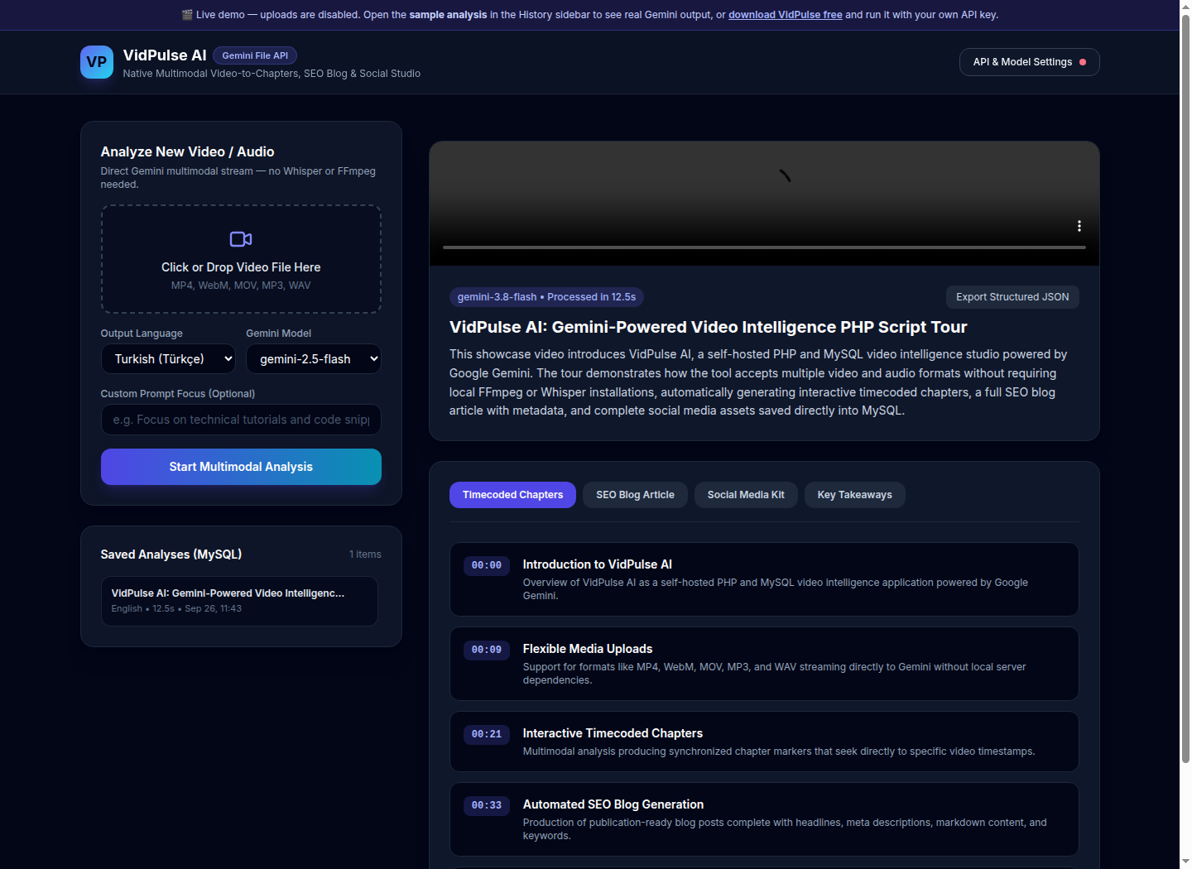Jump to the 00:09 chapter timestamp

[487, 650]
